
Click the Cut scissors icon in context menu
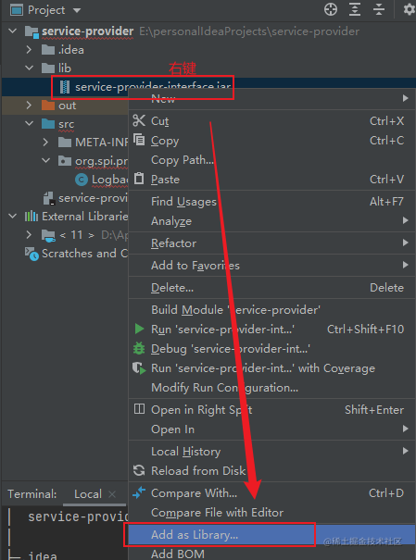(x=139, y=120)
